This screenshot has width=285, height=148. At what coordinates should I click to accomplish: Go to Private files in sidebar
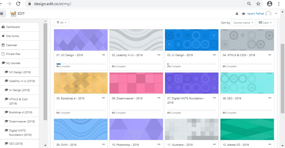pyautogui.click(x=13, y=54)
